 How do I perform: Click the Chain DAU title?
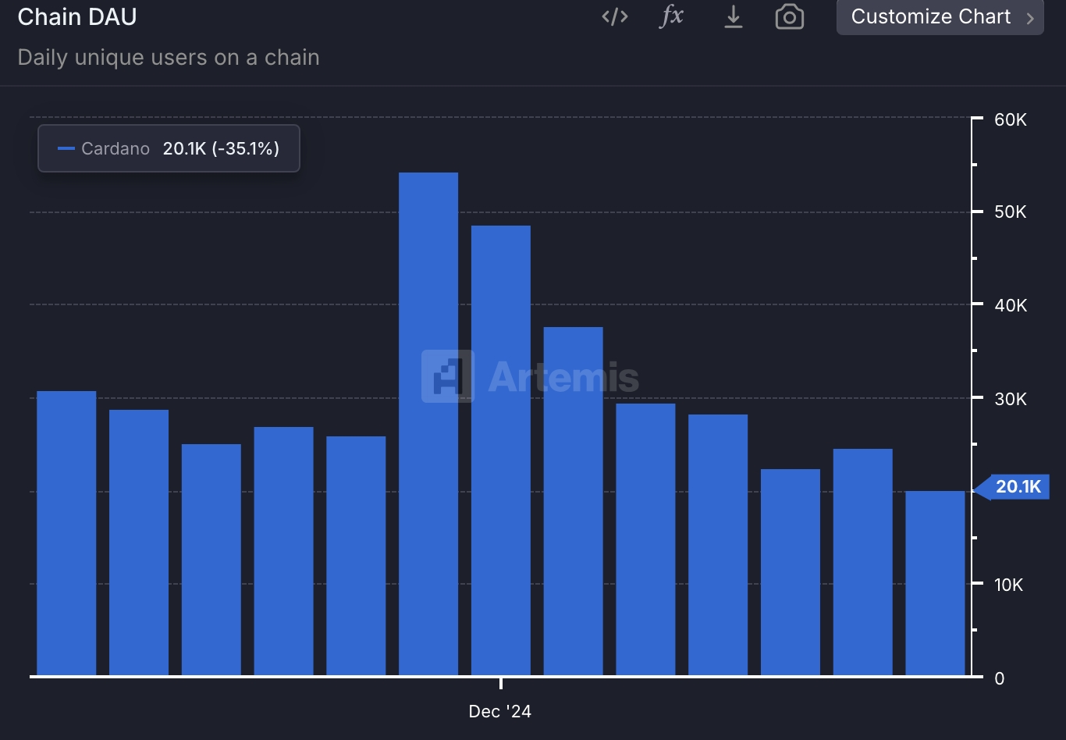click(x=77, y=16)
